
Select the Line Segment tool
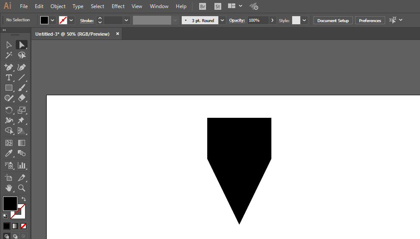tap(22, 77)
